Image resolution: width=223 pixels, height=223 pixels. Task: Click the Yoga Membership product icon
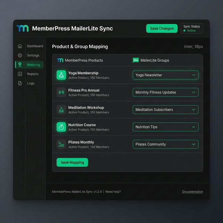[x=61, y=75]
